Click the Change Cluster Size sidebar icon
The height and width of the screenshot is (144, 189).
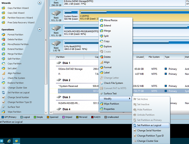coord(3,88)
